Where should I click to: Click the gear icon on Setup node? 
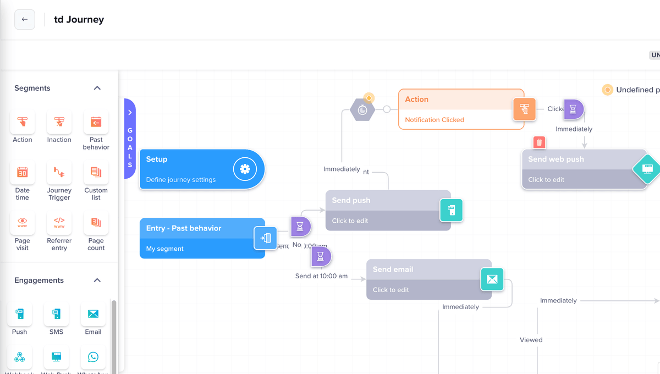245,169
